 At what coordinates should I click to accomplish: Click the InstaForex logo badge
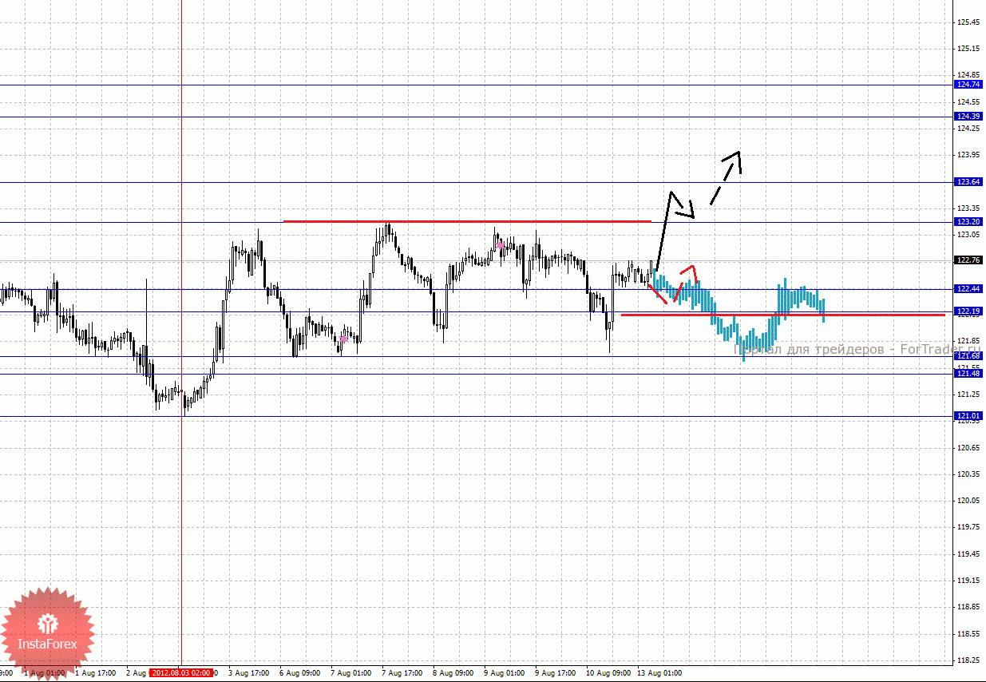coord(48,632)
